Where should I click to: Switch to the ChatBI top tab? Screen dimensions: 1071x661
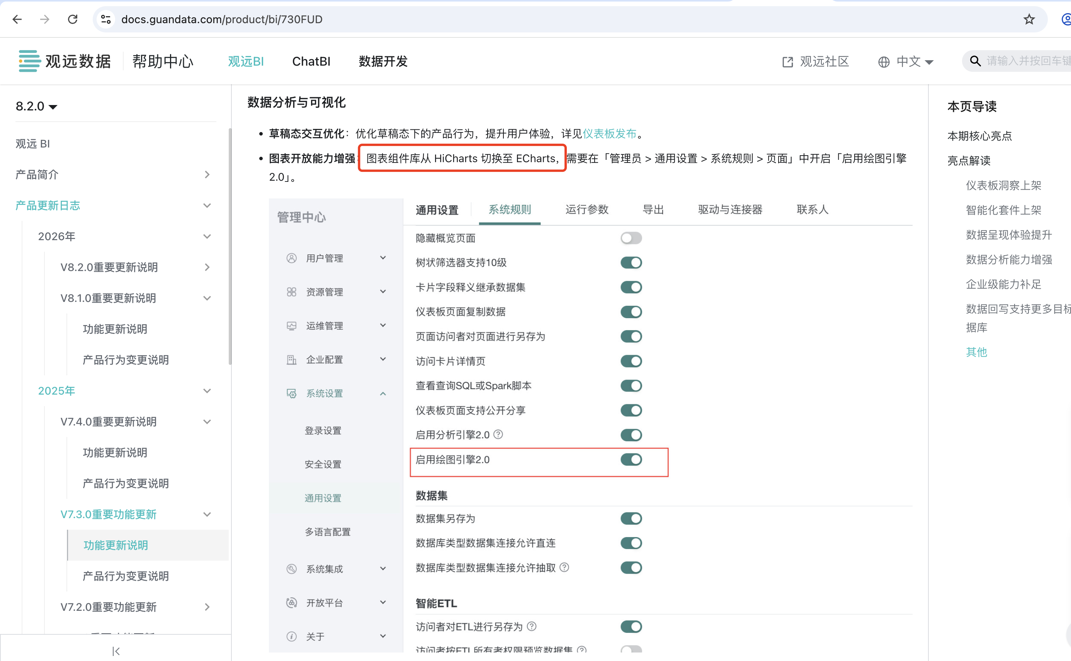coord(311,62)
